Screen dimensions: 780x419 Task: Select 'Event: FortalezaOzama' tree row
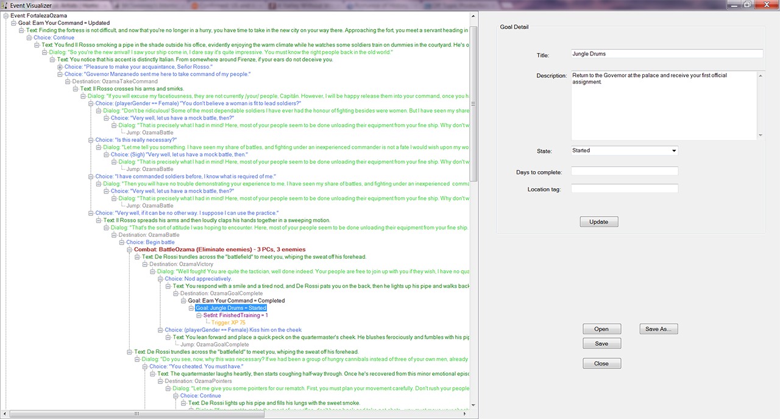click(38, 16)
